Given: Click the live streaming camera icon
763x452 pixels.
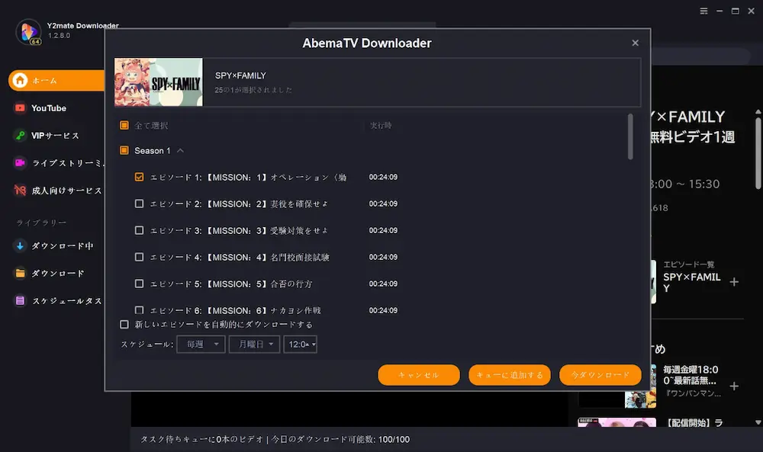Looking at the screenshot, I should click(x=21, y=163).
